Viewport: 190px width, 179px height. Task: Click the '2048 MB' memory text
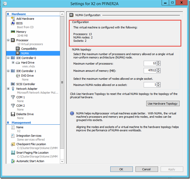tap(22, 35)
